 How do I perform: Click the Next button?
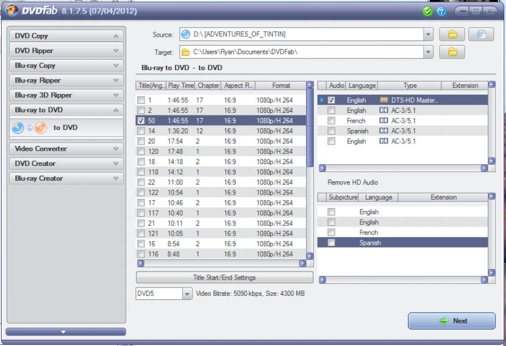[x=452, y=321]
